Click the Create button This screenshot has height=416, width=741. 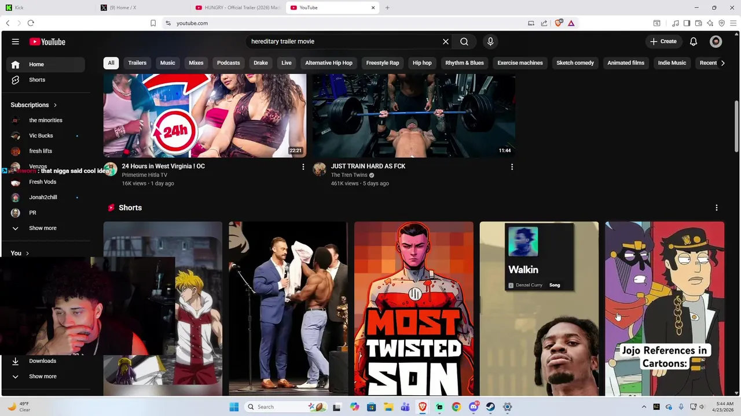click(x=663, y=42)
